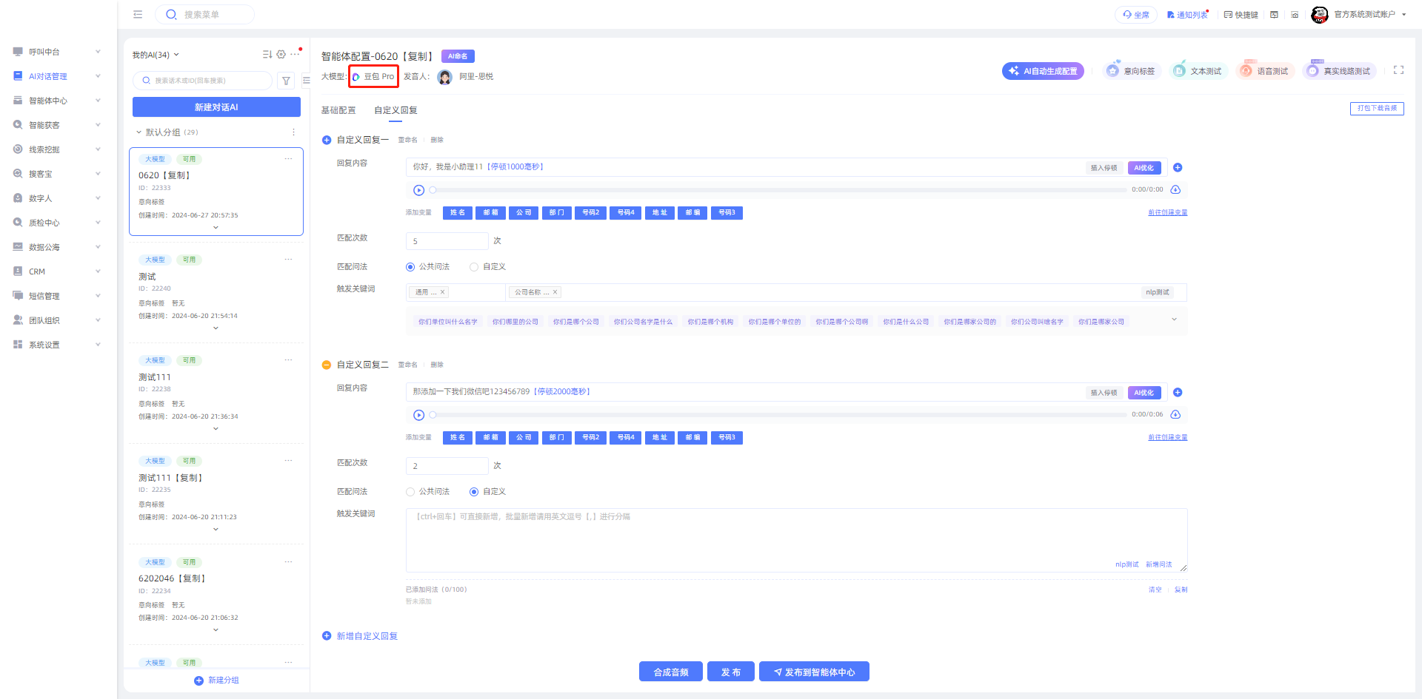The width and height of the screenshot is (1422, 699).
Task: Open 文本测试 tool
Action: pyautogui.click(x=1198, y=71)
